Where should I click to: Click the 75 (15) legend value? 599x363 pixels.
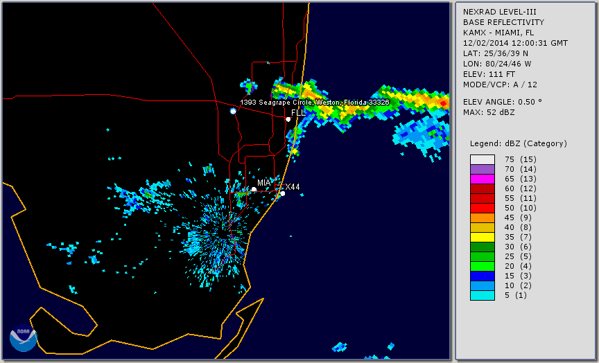coord(520,159)
